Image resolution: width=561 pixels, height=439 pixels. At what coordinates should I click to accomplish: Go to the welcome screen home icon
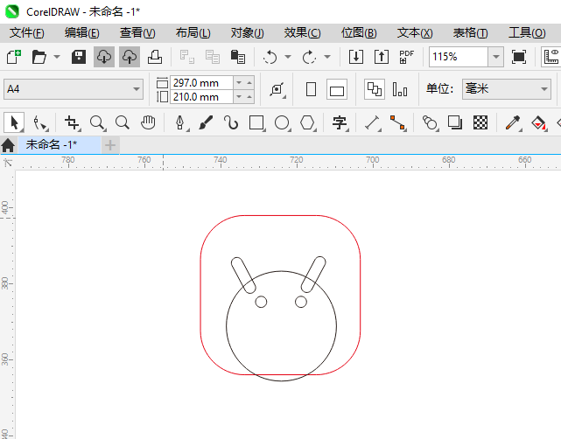pyautogui.click(x=8, y=145)
